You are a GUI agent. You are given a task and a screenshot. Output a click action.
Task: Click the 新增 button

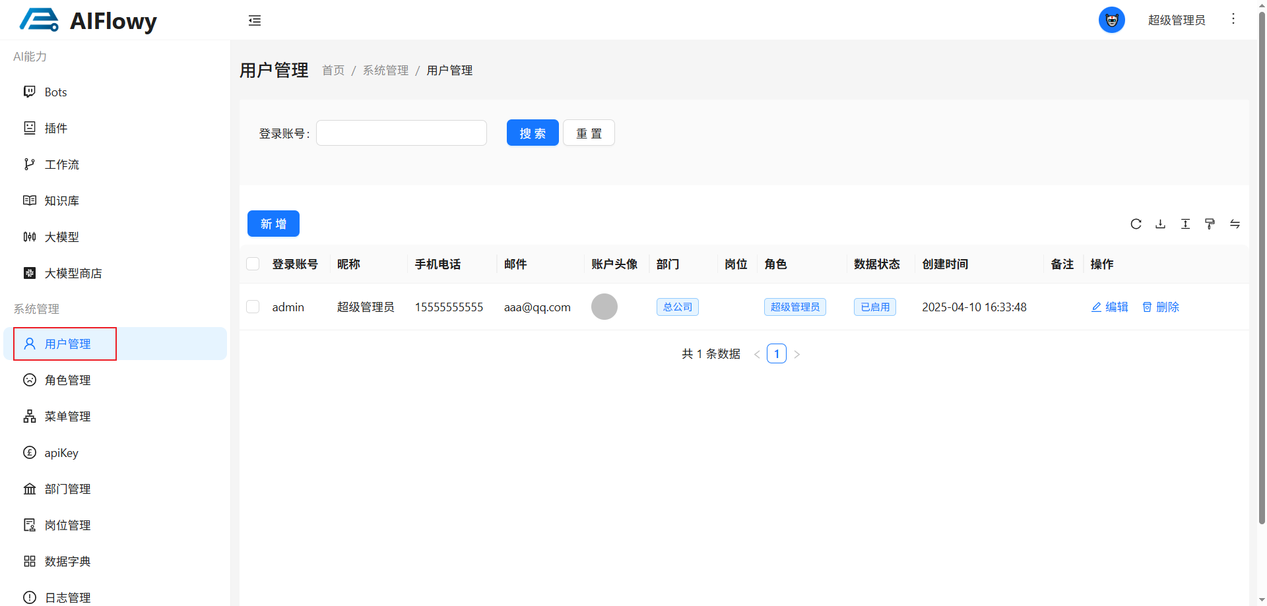273,224
